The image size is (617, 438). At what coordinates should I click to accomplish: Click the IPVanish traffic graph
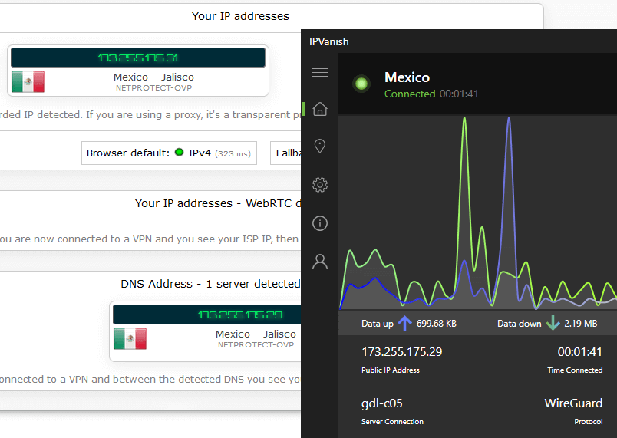click(x=477, y=212)
